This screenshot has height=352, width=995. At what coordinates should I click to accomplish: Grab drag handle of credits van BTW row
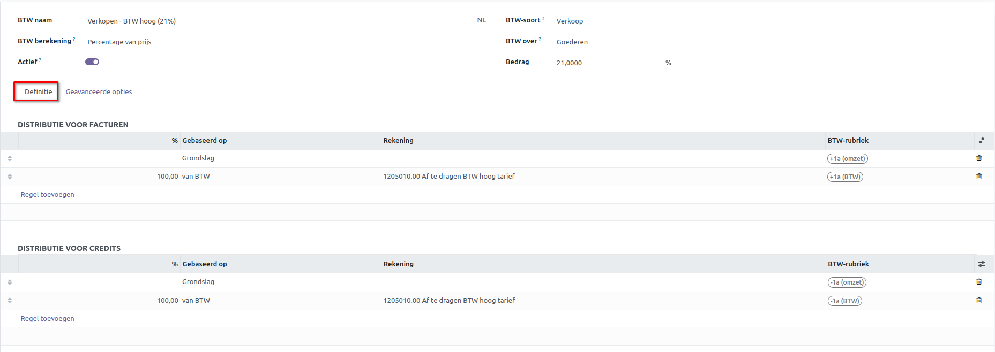(10, 301)
